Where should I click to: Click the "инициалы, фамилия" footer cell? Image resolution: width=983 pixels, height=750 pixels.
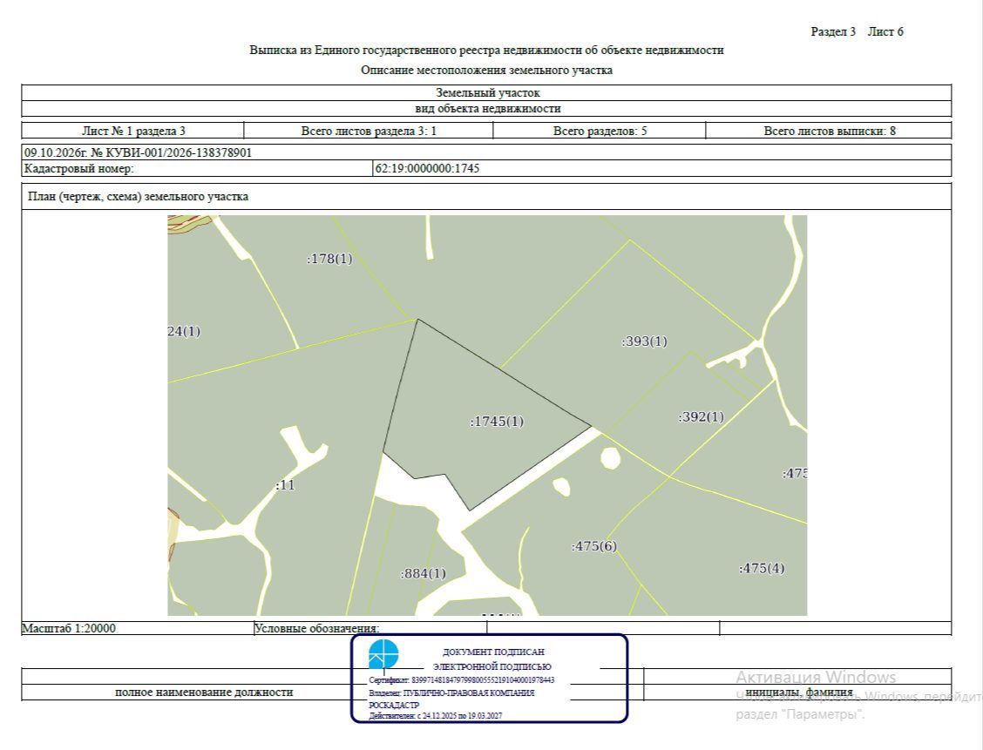pyautogui.click(x=798, y=693)
